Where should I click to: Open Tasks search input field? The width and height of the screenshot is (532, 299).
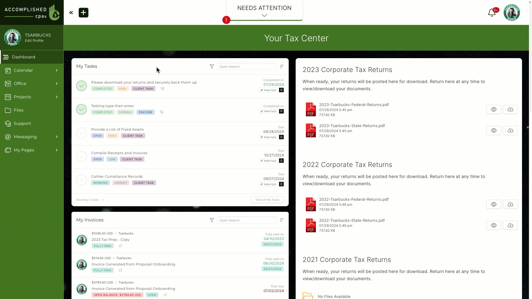pos(247,66)
